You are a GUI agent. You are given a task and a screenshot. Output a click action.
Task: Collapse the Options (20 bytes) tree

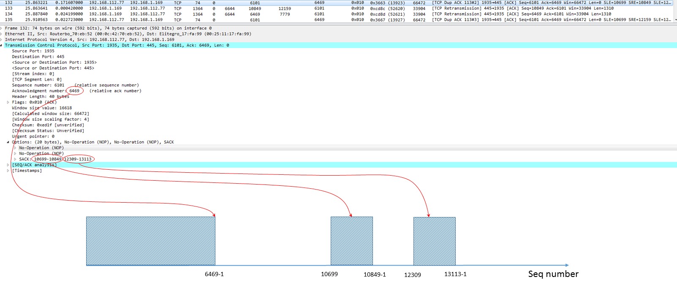(8, 142)
